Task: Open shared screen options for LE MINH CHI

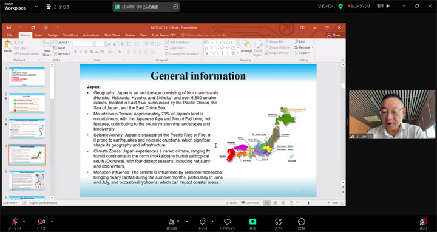Action: (175, 7)
